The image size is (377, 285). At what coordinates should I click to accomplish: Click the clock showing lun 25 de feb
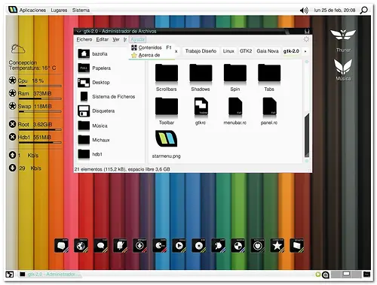[335, 11]
